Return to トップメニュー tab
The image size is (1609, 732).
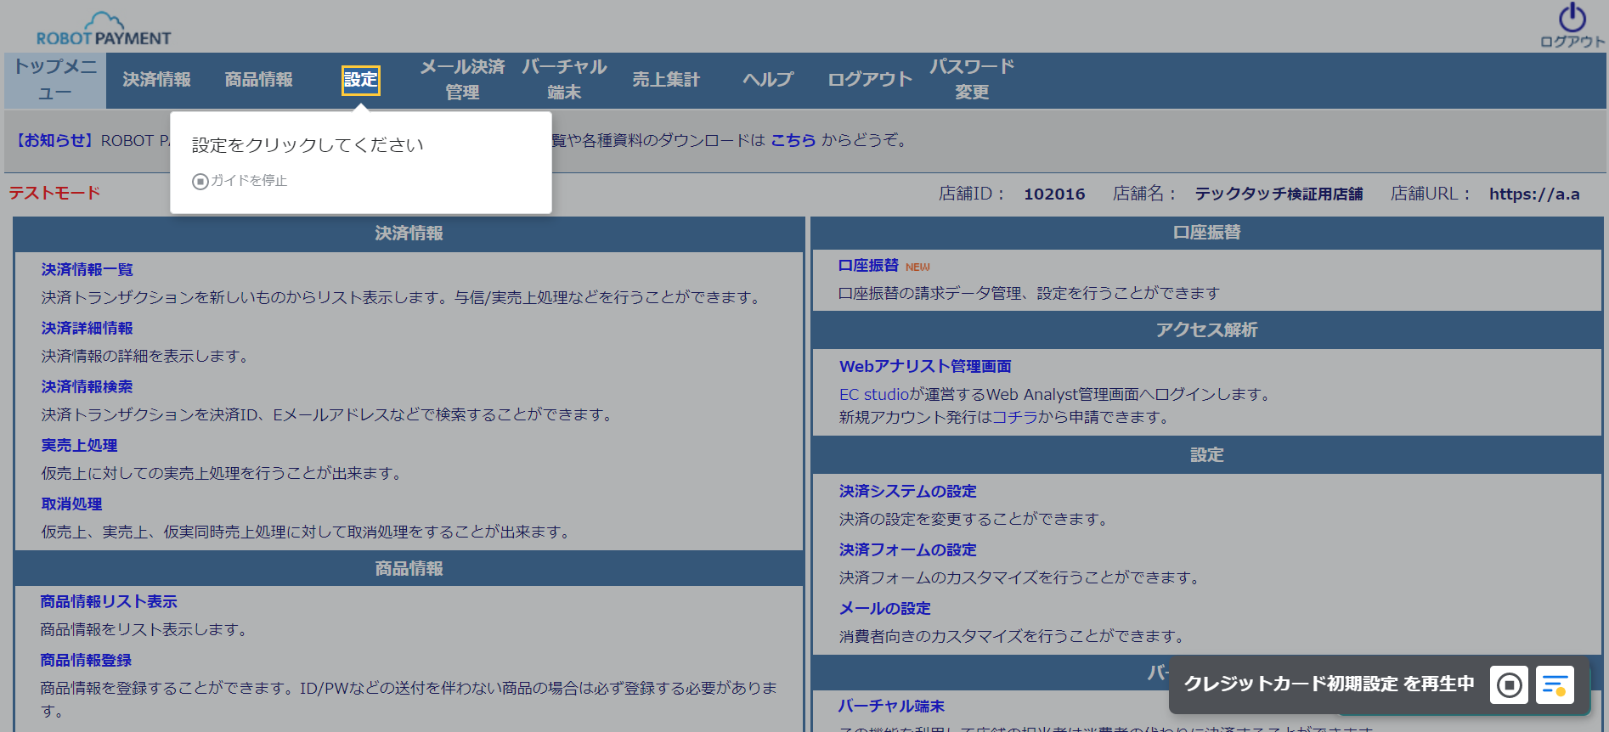55,80
